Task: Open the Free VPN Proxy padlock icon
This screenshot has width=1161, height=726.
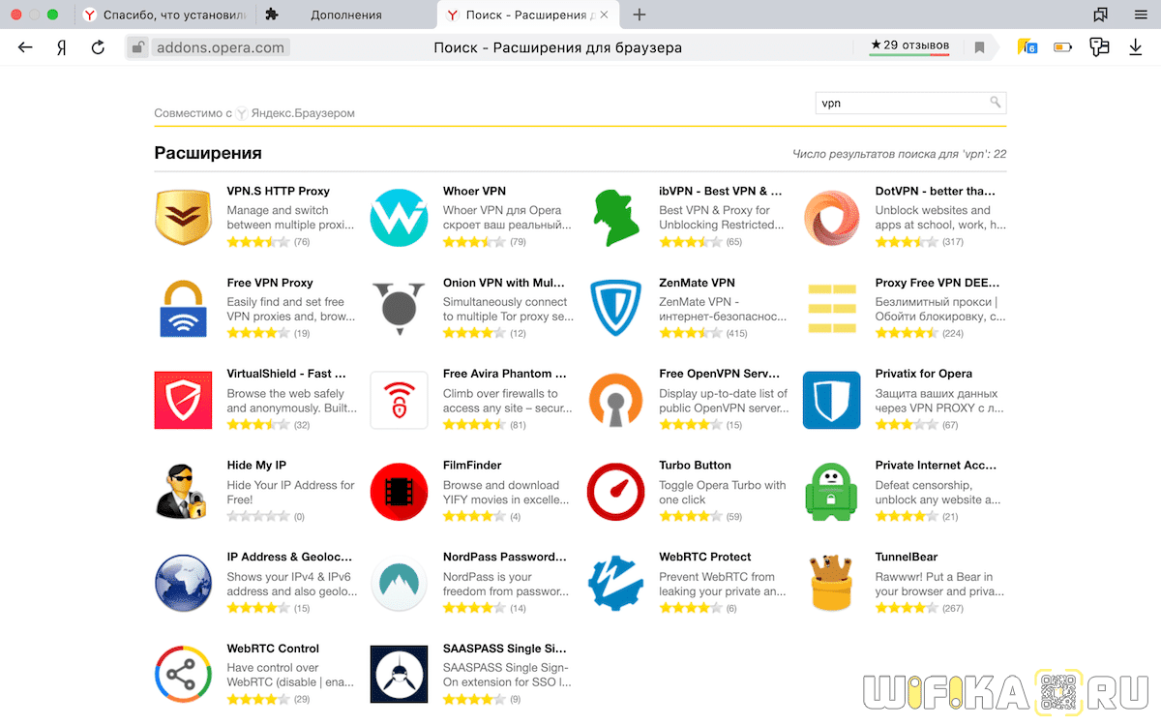Action: [x=183, y=309]
